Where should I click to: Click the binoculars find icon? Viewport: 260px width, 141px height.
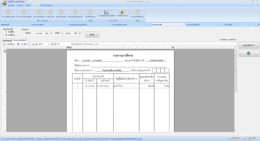click(x=18, y=44)
